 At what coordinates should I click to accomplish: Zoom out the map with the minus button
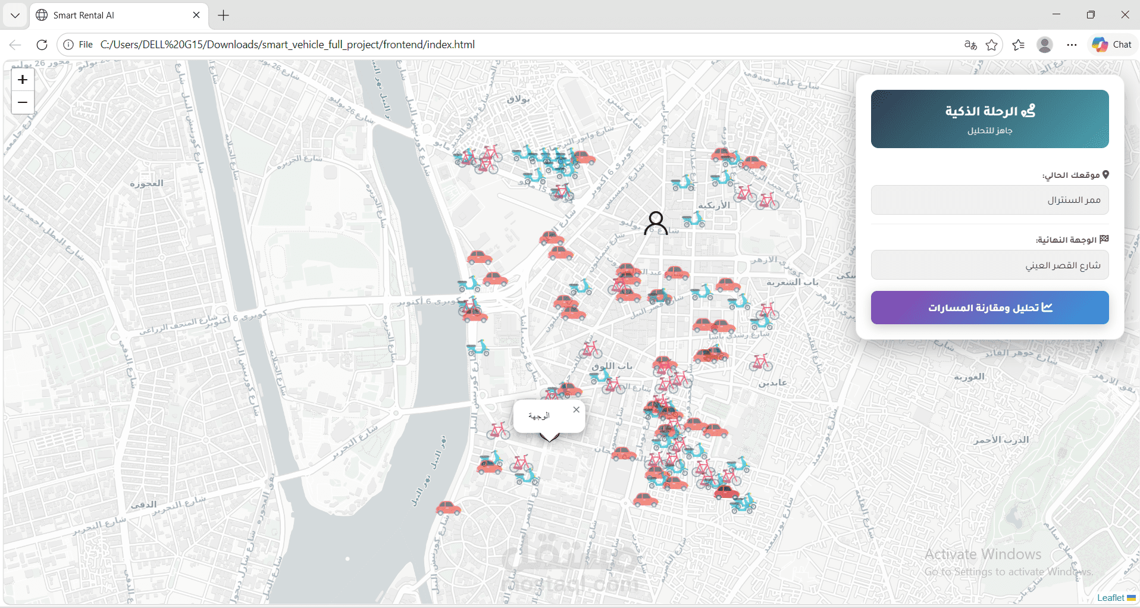point(23,102)
